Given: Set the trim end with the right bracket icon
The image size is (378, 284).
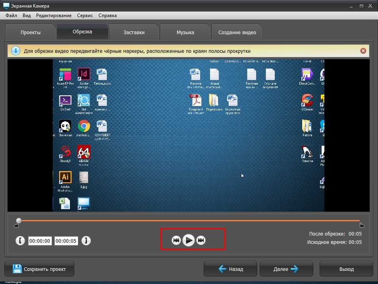Looking at the screenshot, I should tap(86, 241).
